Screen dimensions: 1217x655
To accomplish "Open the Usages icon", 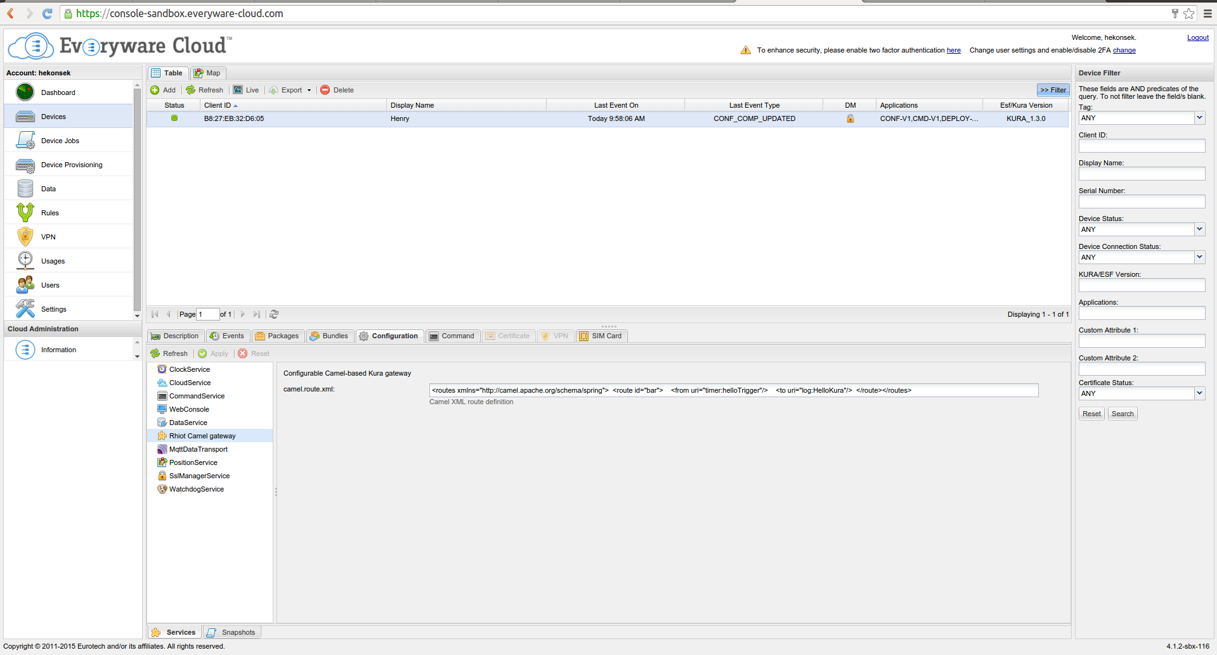I will pos(25,261).
